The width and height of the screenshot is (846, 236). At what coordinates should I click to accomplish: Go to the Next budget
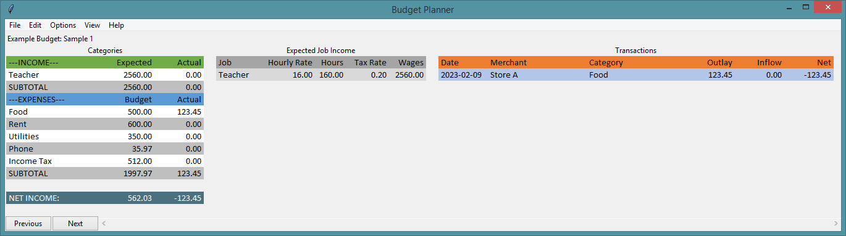75,224
